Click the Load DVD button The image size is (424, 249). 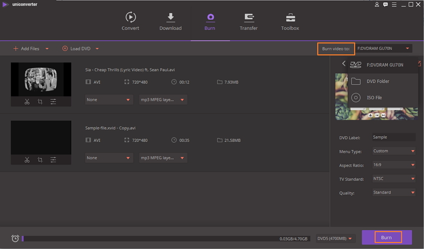[x=76, y=49]
